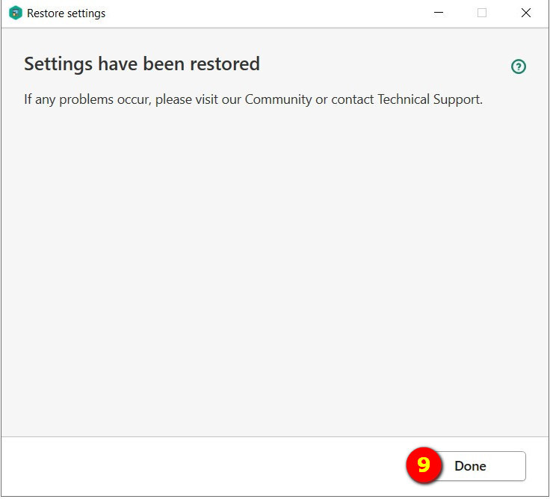Click the greyed-out maximize square
Screen dimensions: 550x499
pos(482,13)
